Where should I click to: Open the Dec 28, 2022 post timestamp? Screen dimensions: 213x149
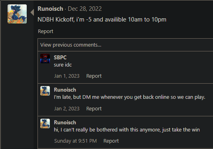point(85,9)
